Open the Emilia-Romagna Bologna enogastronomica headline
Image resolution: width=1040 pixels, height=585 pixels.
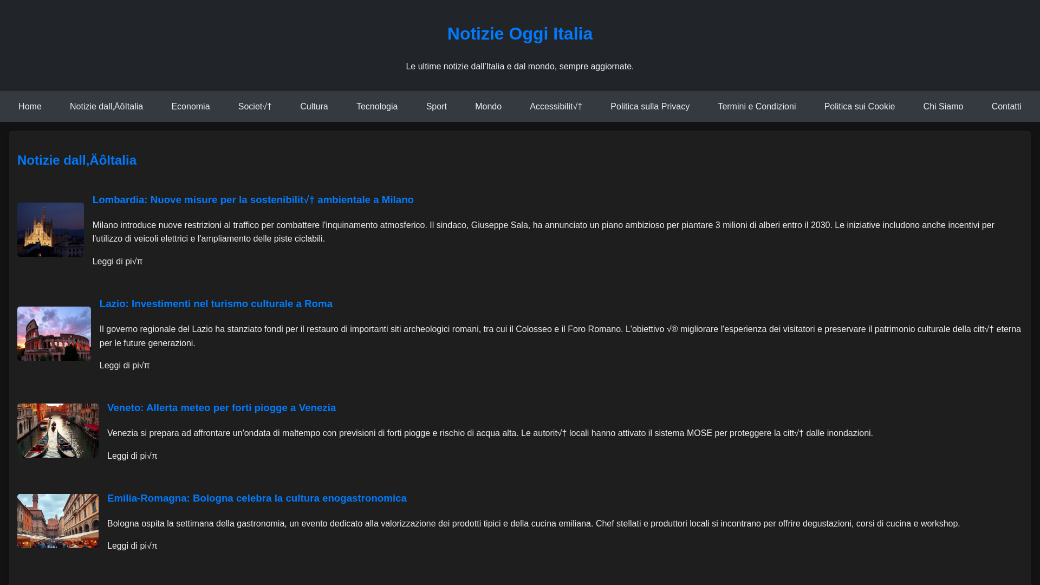257,498
